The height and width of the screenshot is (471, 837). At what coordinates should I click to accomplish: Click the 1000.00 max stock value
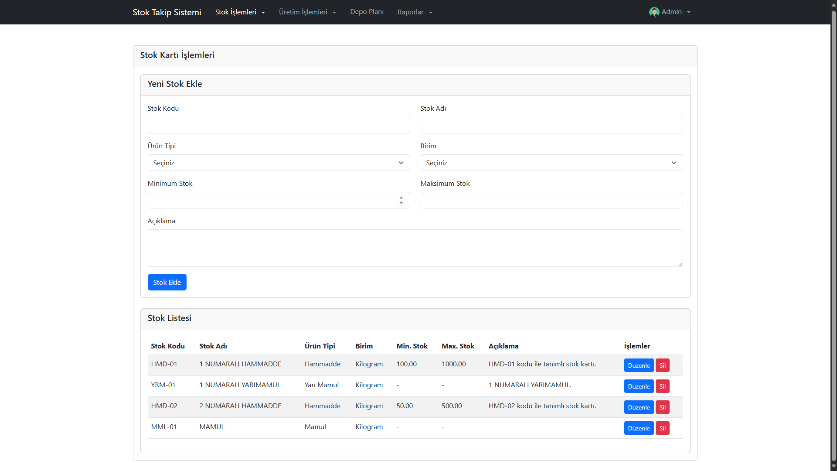pos(454,364)
